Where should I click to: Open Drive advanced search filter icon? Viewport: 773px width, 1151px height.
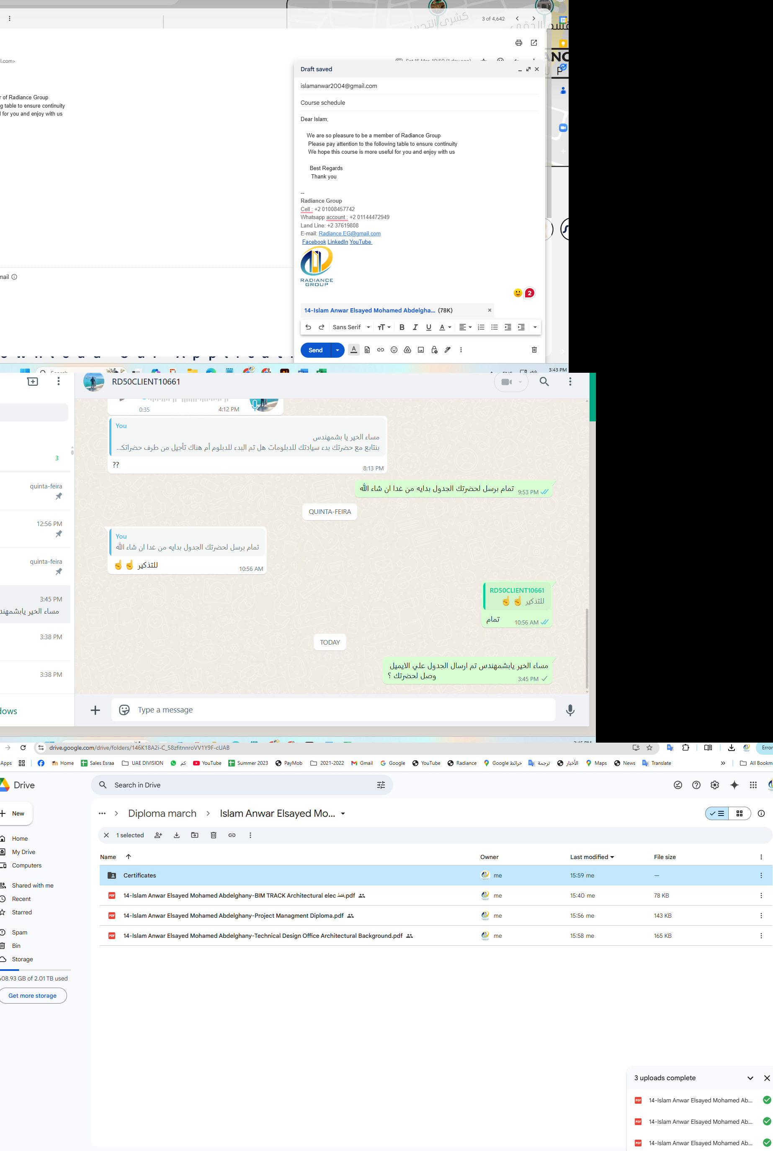(x=381, y=785)
